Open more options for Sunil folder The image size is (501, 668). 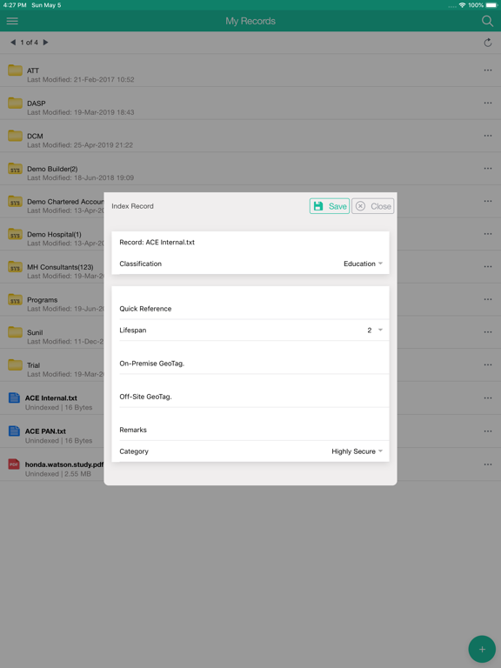tap(488, 332)
